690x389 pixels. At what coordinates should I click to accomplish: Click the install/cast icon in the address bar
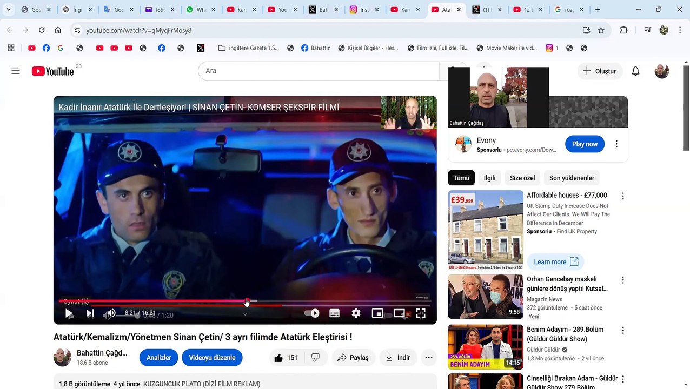[586, 30]
